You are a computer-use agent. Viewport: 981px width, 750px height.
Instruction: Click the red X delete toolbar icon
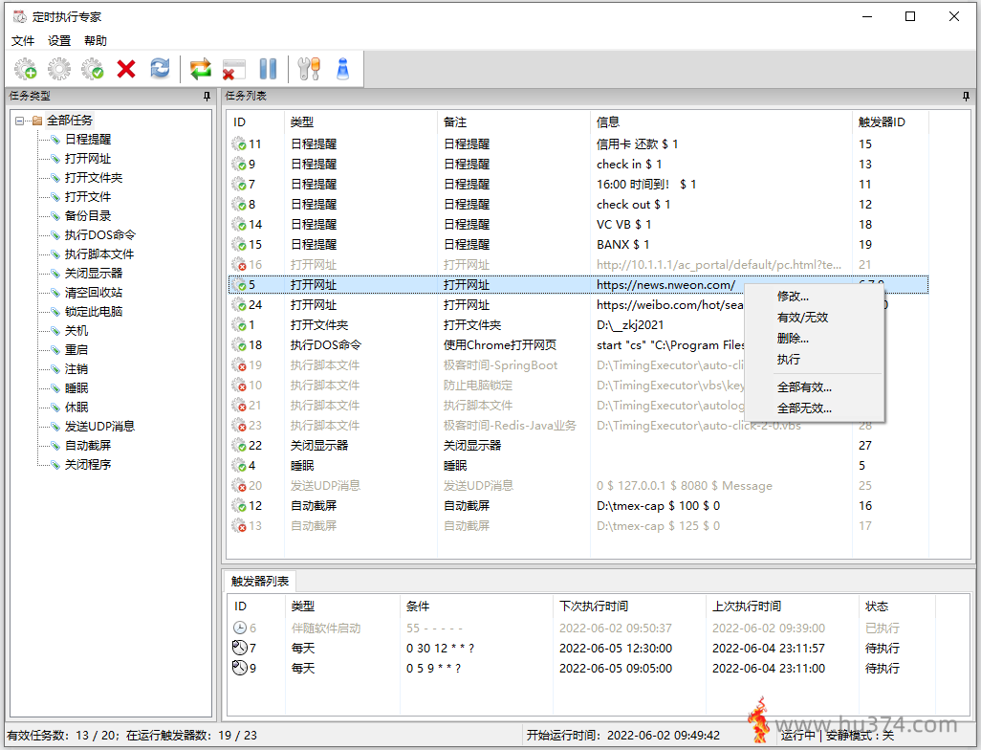[126, 69]
